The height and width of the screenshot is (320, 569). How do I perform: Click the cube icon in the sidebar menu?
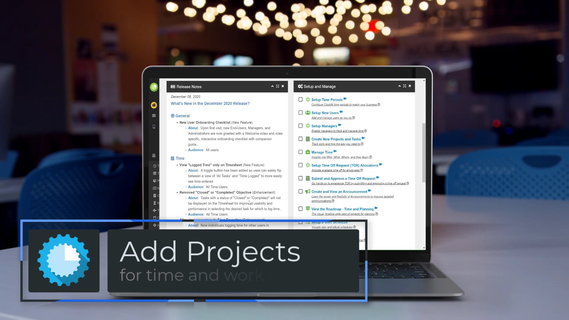click(x=154, y=181)
